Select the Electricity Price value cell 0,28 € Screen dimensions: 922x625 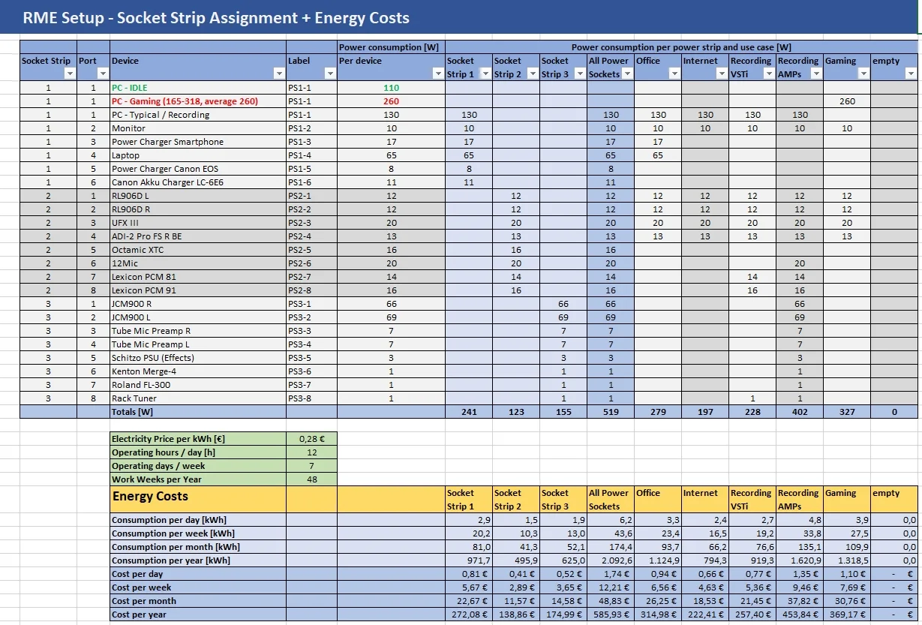[x=311, y=439]
